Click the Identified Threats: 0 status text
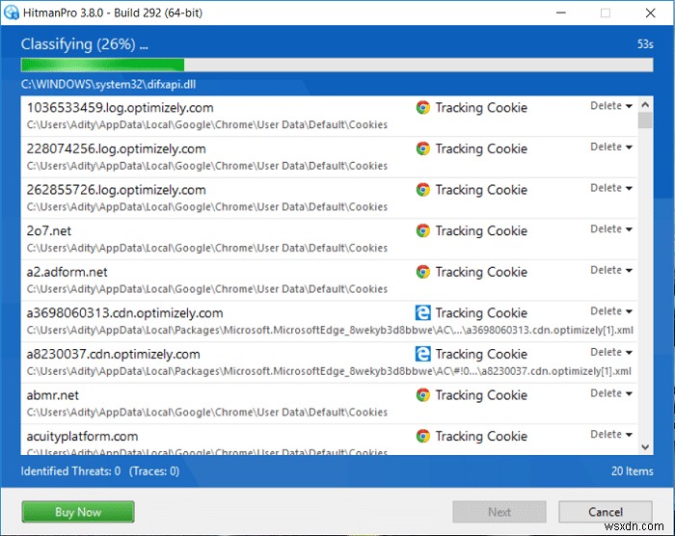 pos(70,471)
